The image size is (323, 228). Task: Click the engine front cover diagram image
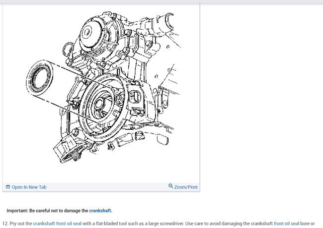click(x=103, y=87)
